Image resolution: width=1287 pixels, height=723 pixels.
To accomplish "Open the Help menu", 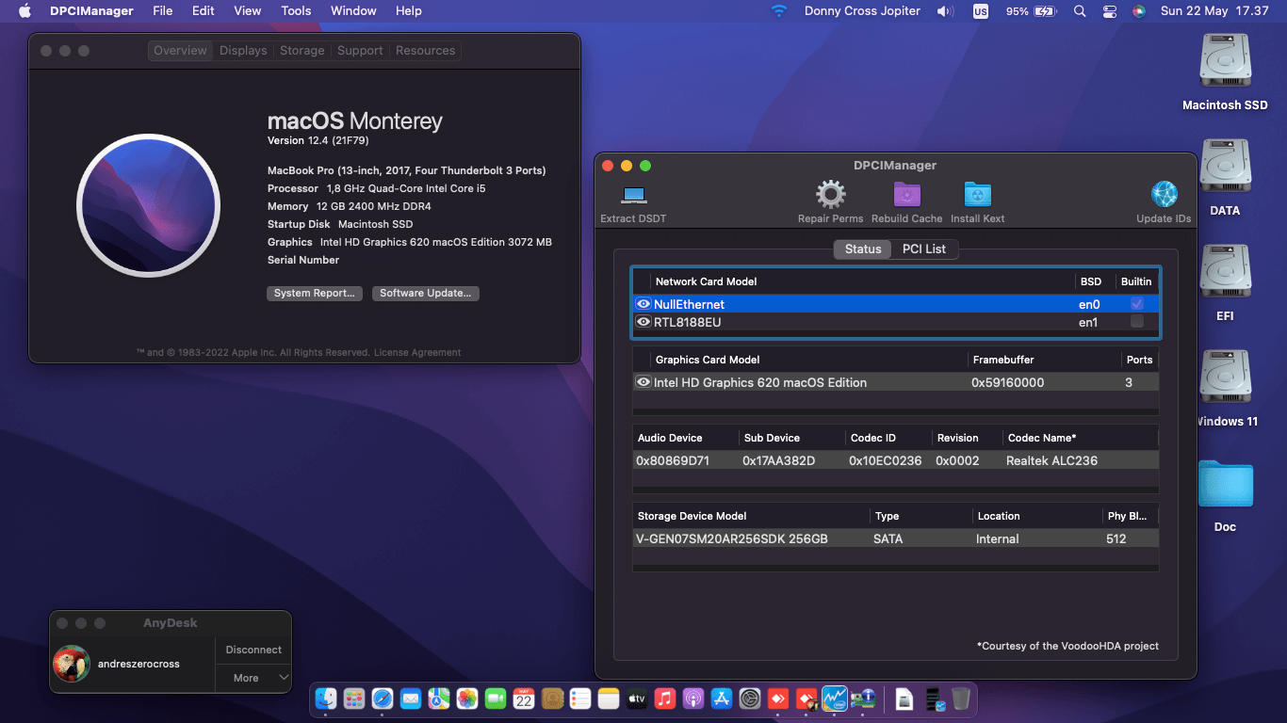I will (409, 11).
